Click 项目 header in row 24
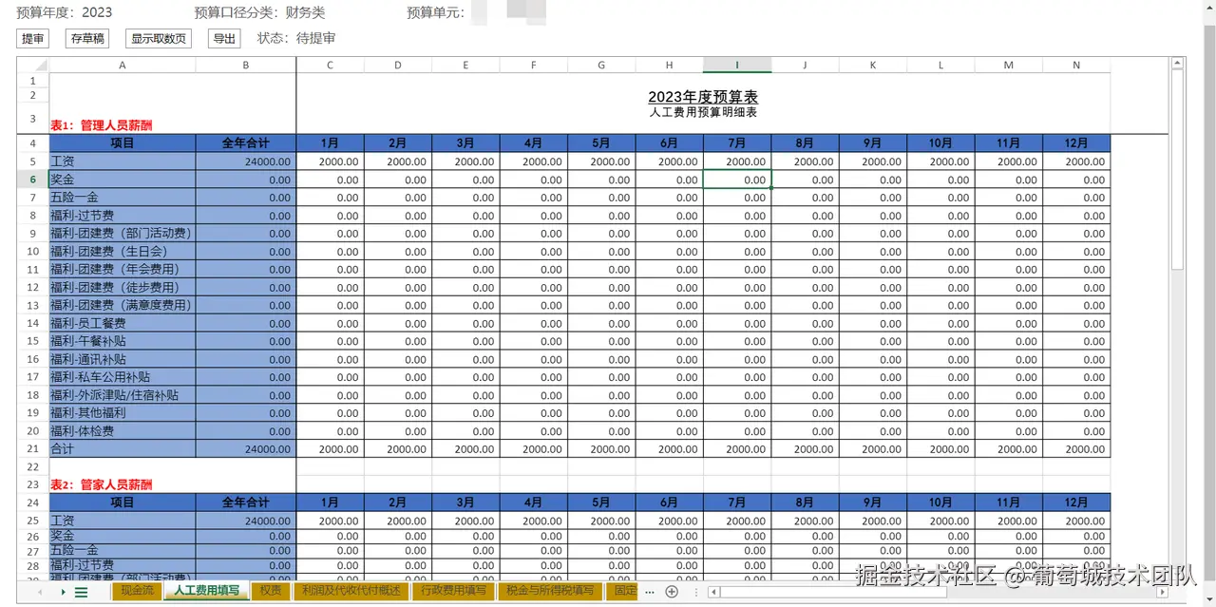Screen dimensions: 1216x607 click(x=123, y=503)
